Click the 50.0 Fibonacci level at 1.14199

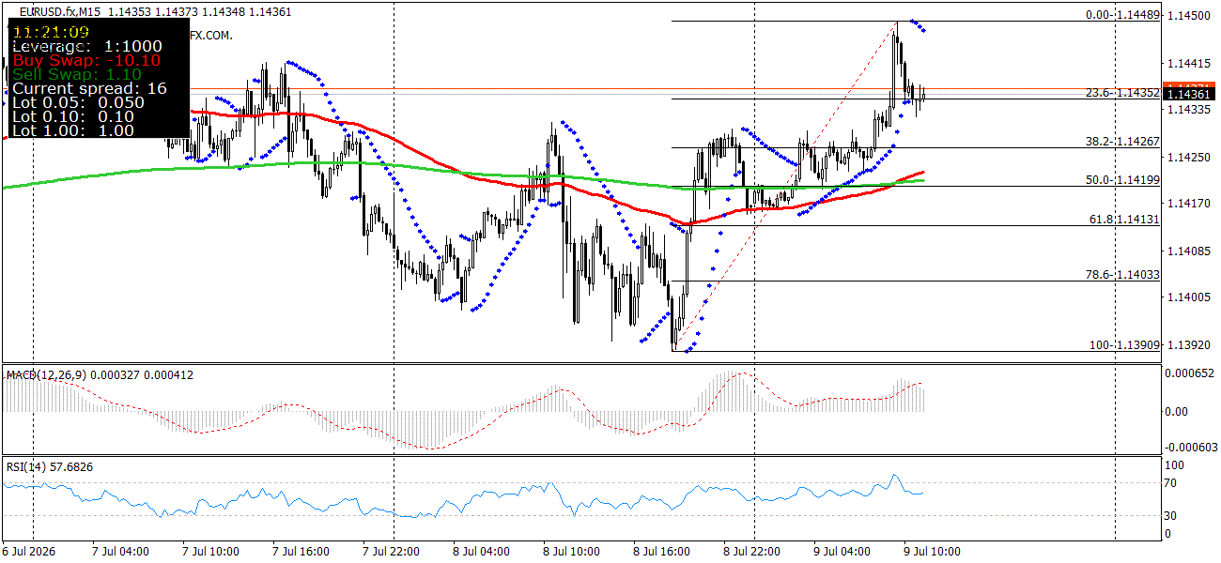(x=1121, y=180)
